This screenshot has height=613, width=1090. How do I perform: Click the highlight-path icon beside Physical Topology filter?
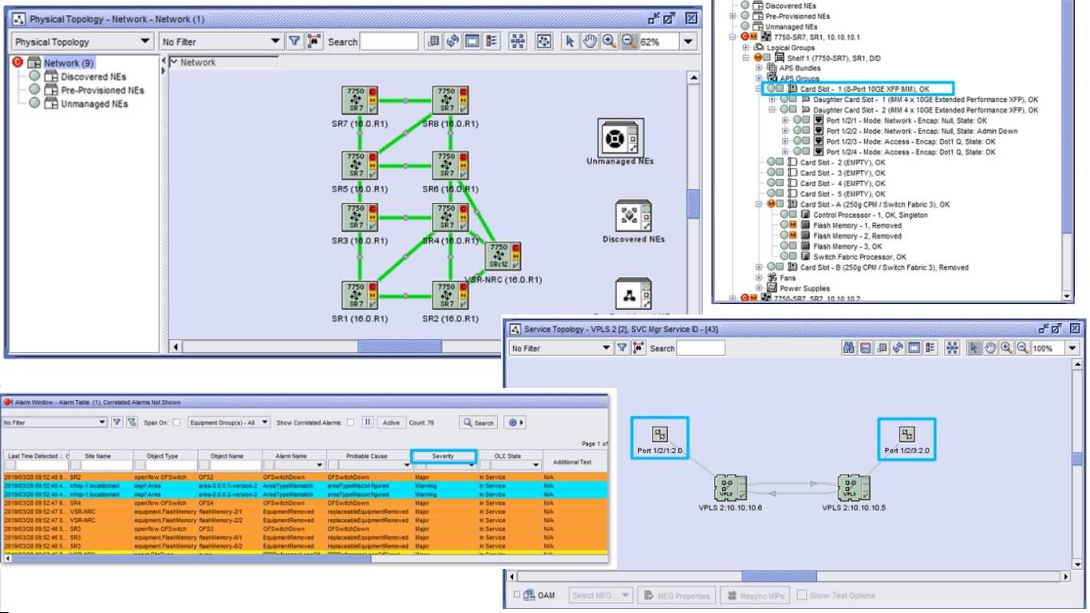click(x=314, y=42)
